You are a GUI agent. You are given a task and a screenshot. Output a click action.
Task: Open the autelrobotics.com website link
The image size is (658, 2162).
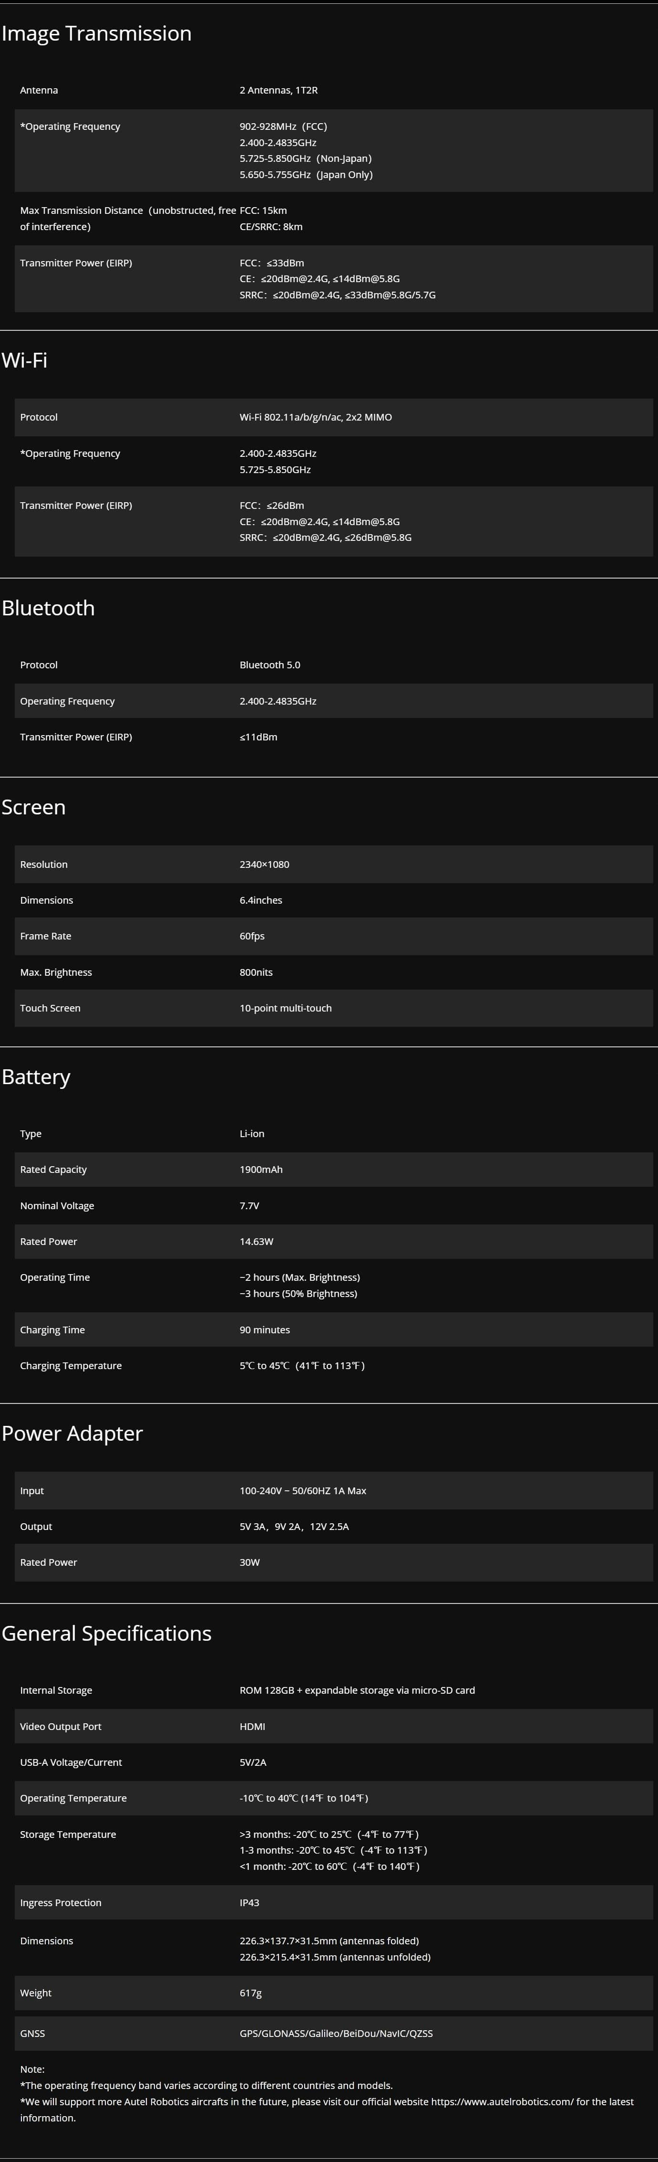pyautogui.click(x=502, y=2101)
